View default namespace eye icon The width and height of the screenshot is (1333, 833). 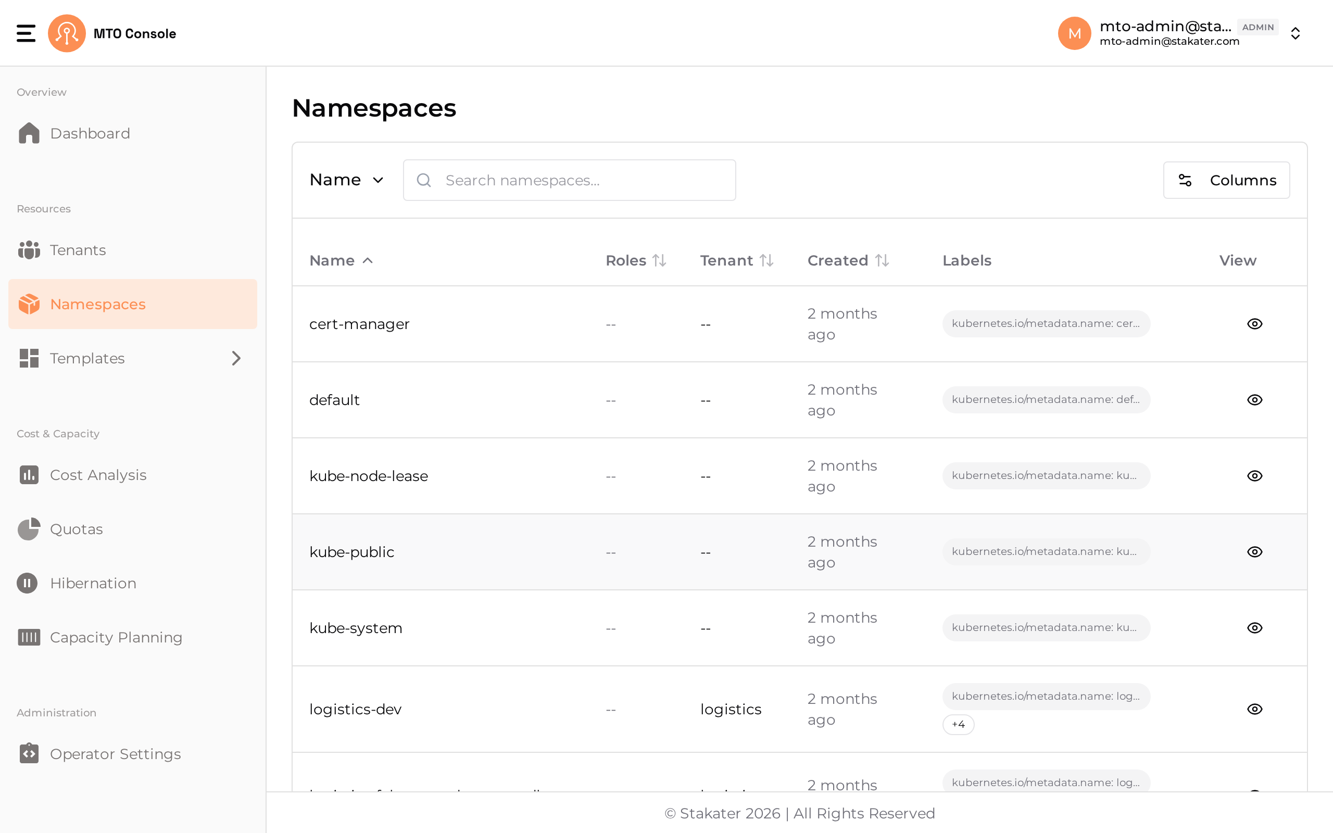1255,400
